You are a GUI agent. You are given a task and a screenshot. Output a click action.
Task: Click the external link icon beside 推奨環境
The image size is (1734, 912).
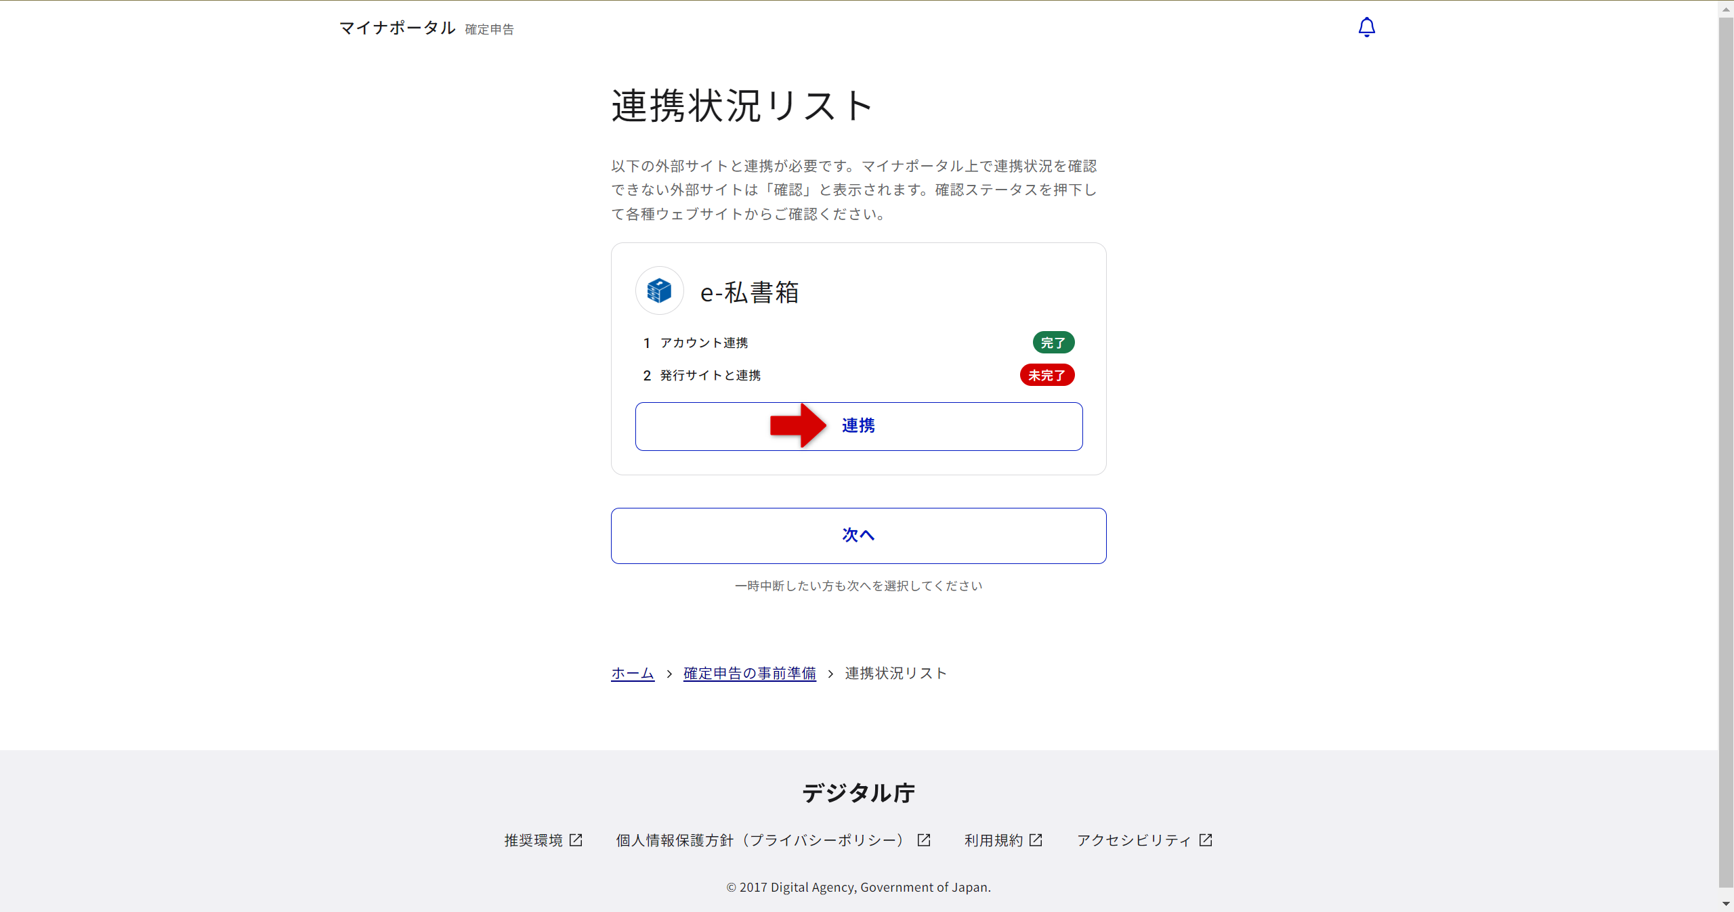click(x=576, y=840)
